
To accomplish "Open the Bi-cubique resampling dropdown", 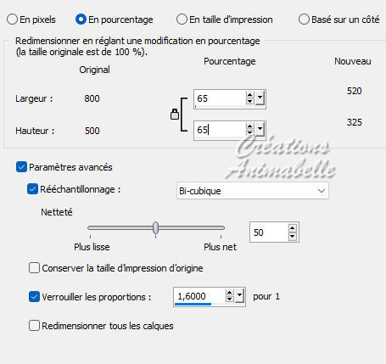I will (253, 191).
